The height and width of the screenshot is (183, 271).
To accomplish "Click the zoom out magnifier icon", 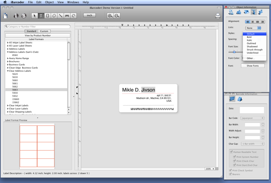I will tap(117, 16).
